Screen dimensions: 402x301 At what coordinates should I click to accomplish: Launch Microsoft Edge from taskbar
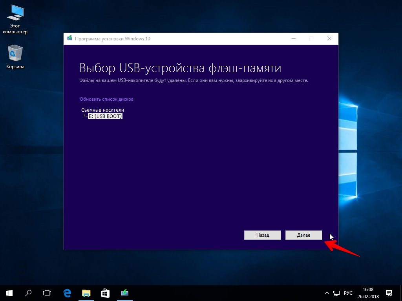coord(67,293)
